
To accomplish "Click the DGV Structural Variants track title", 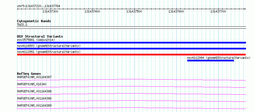I will pos(40,36).
